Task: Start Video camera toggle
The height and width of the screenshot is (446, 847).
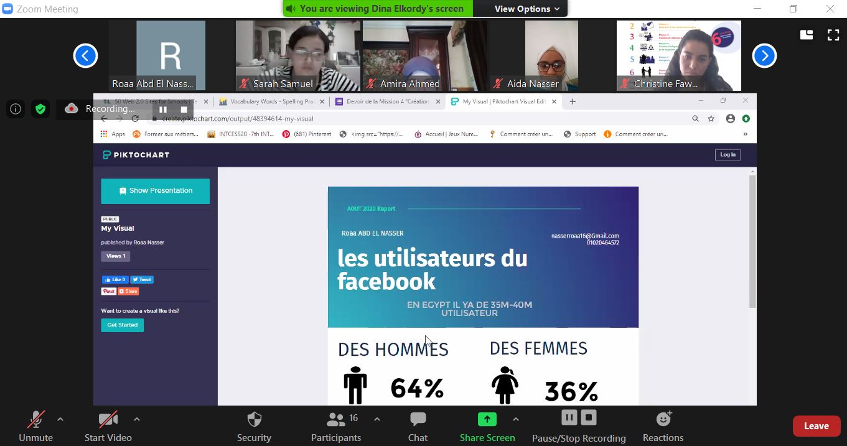Action: tap(108, 419)
